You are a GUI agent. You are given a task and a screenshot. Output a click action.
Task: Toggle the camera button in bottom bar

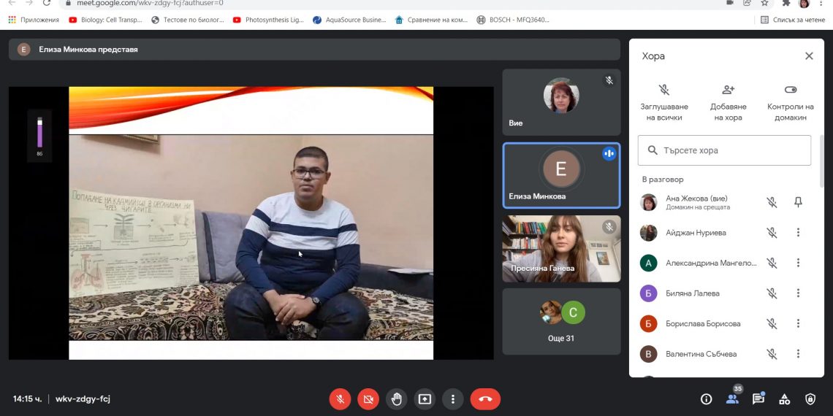tap(368, 399)
